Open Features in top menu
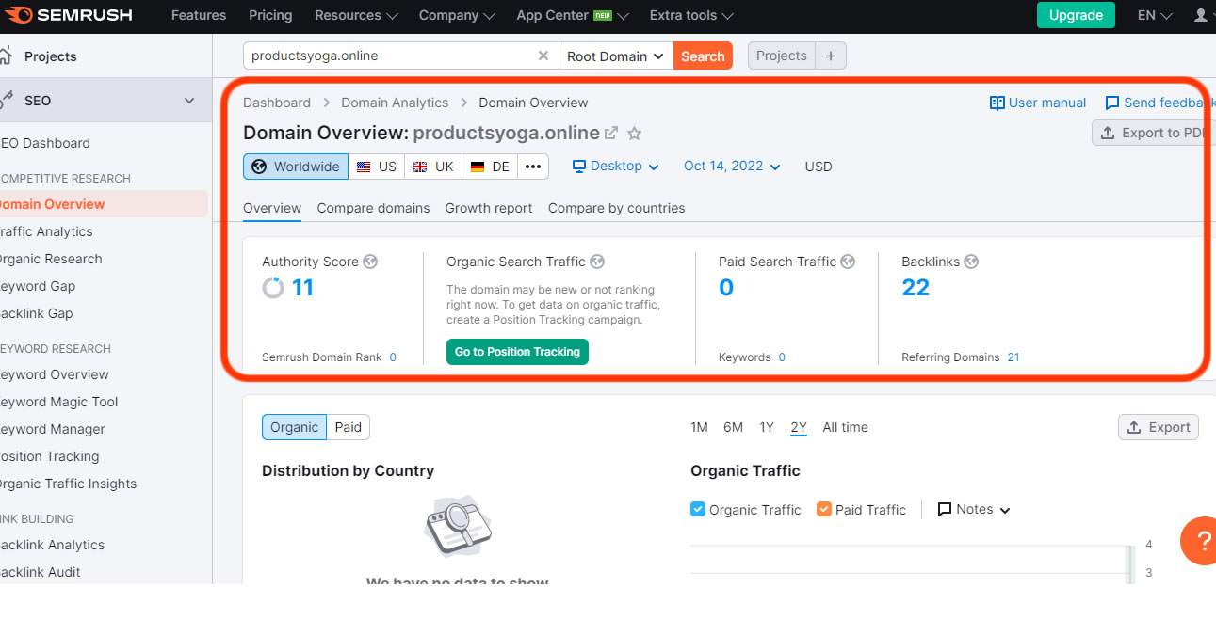 199,15
